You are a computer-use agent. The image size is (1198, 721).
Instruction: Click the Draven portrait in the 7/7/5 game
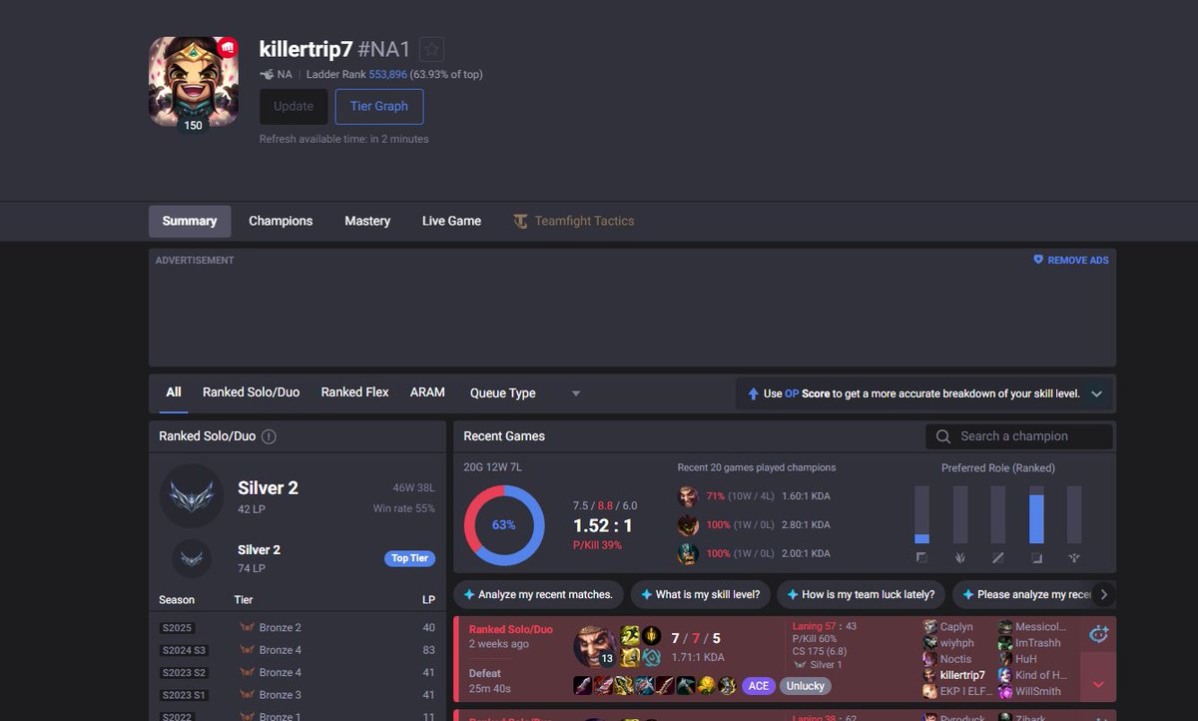click(594, 646)
